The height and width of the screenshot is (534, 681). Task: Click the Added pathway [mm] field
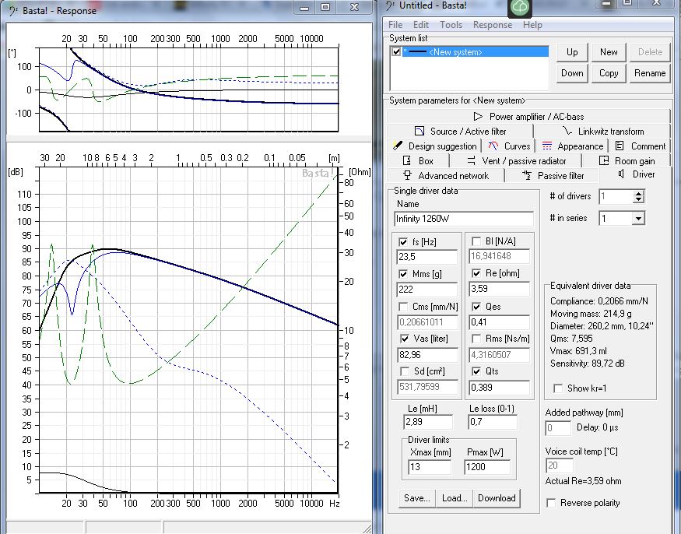[558, 428]
